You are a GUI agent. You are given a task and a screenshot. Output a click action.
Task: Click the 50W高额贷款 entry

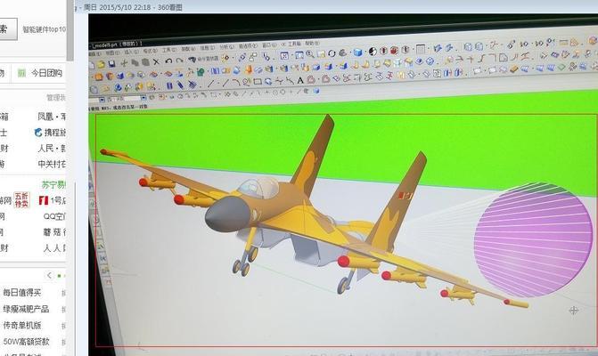click(x=26, y=342)
